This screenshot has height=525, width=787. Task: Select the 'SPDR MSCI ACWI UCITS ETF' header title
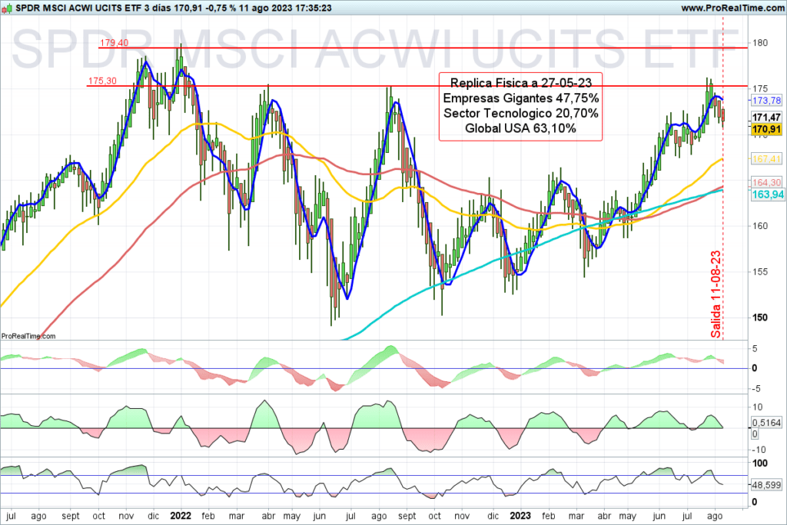click(x=80, y=8)
